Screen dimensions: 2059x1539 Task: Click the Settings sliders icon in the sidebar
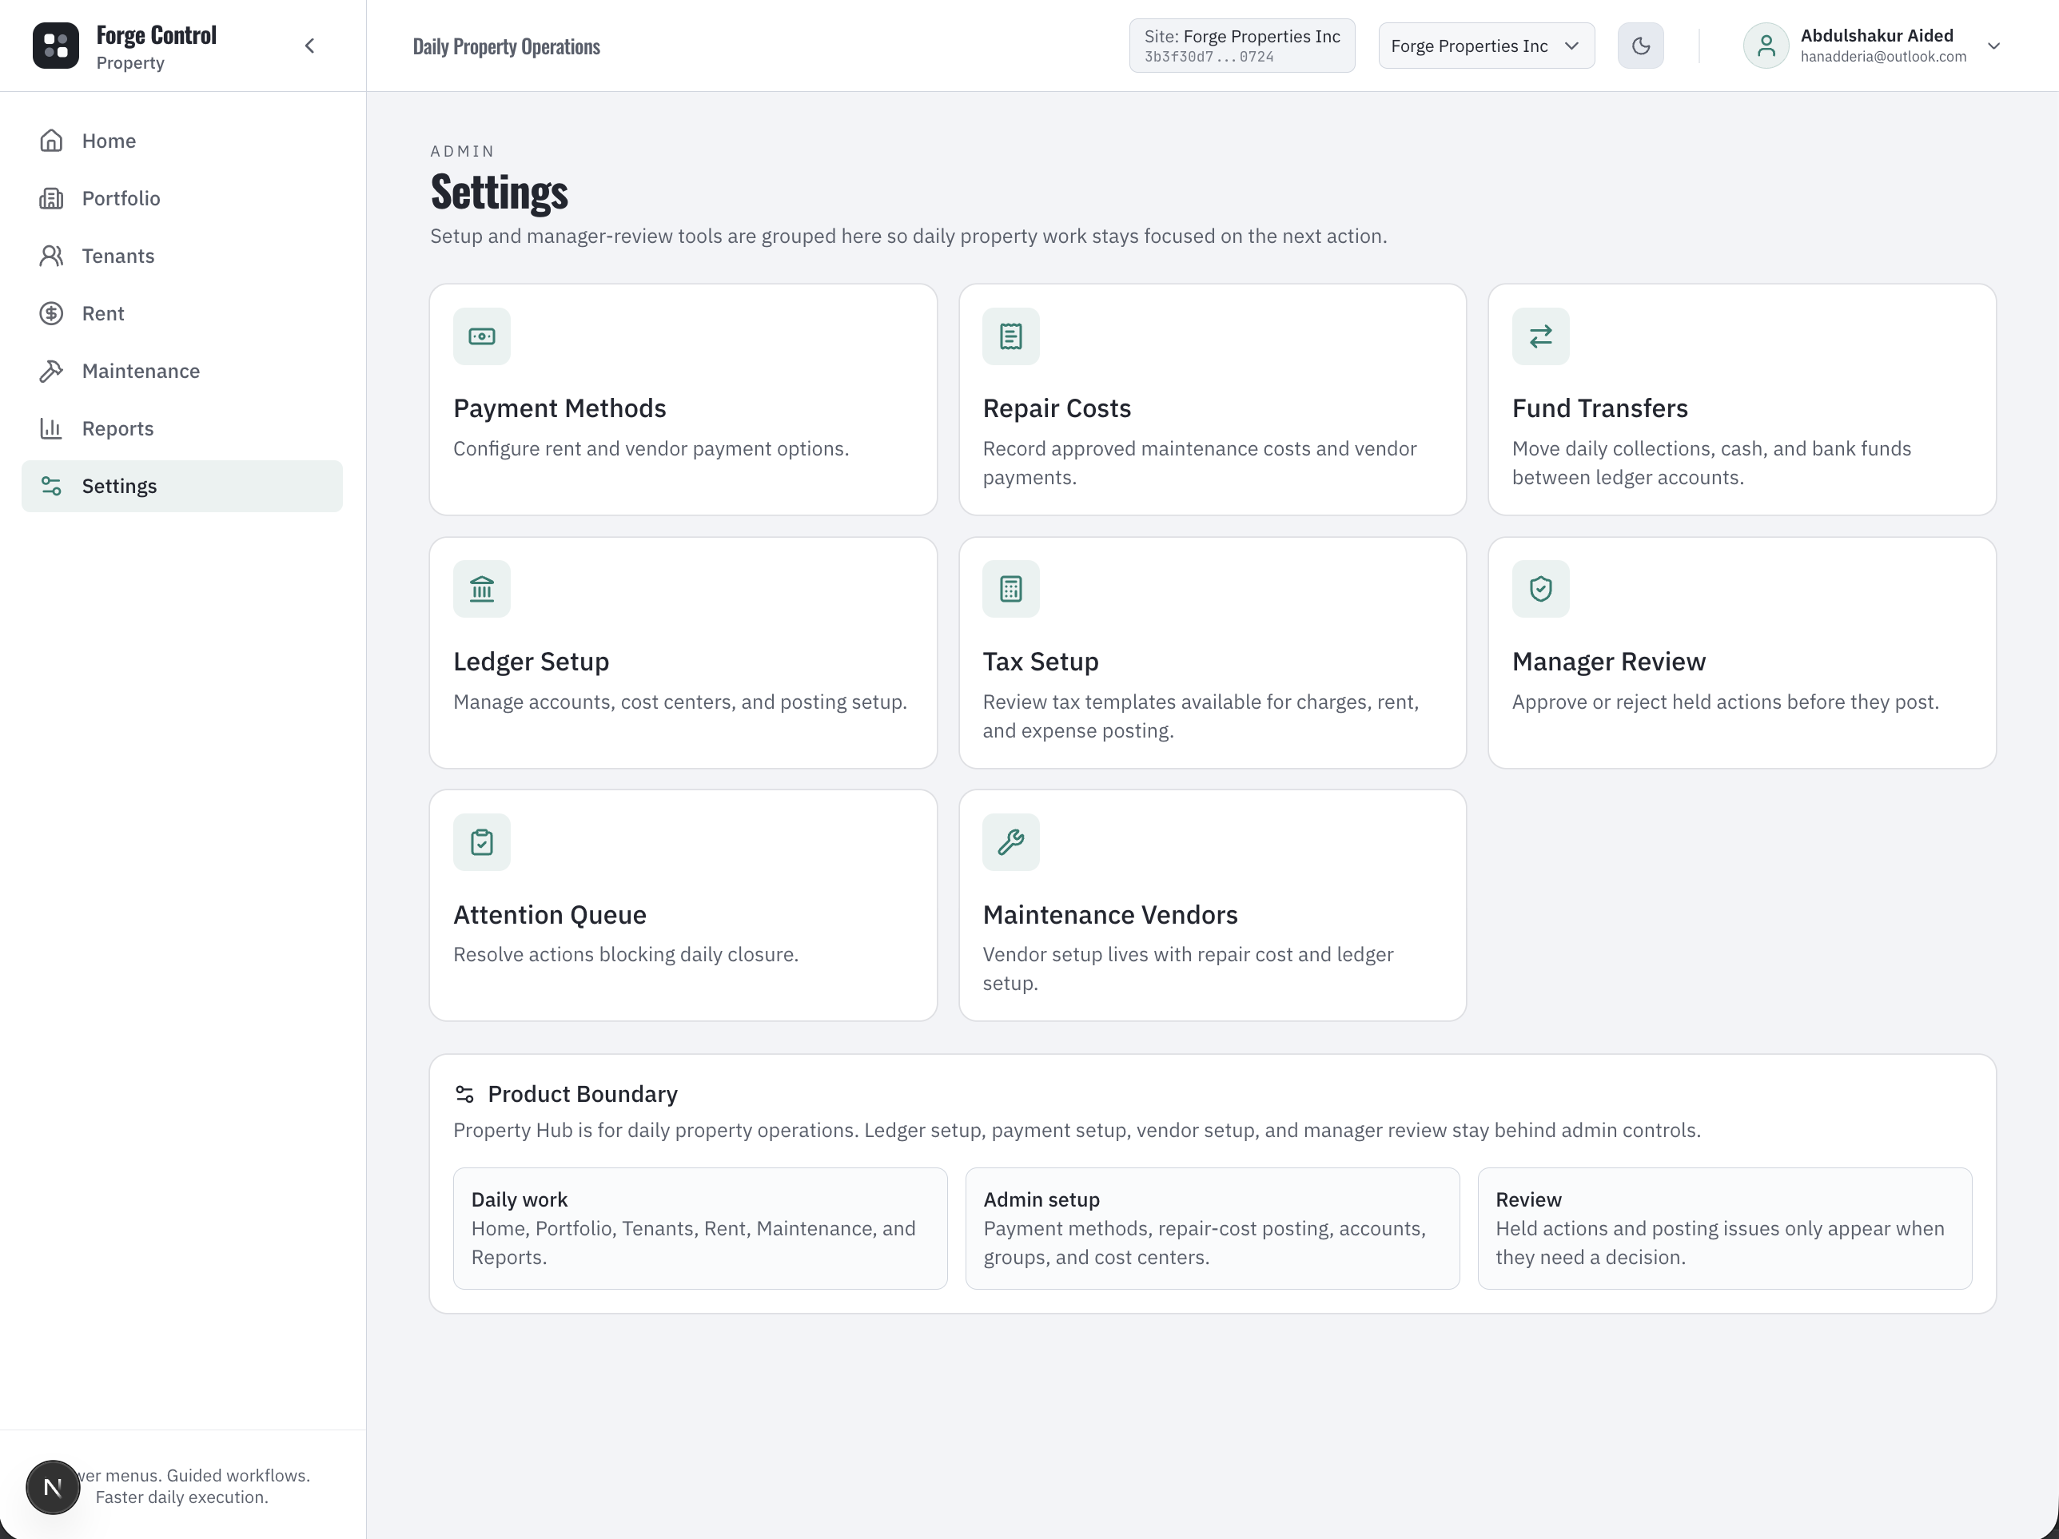pos(51,486)
